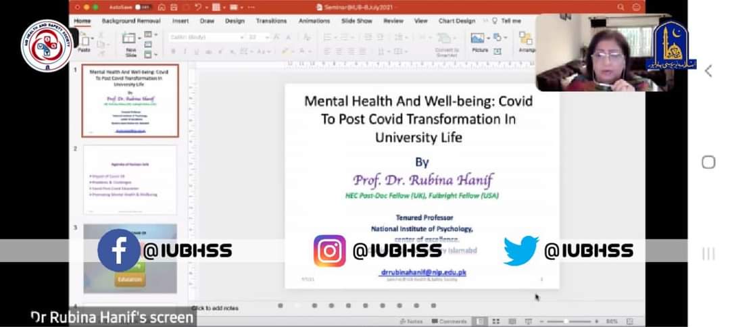The width and height of the screenshot is (730, 327).
Task: Open the Insert tab
Action: [x=180, y=21]
